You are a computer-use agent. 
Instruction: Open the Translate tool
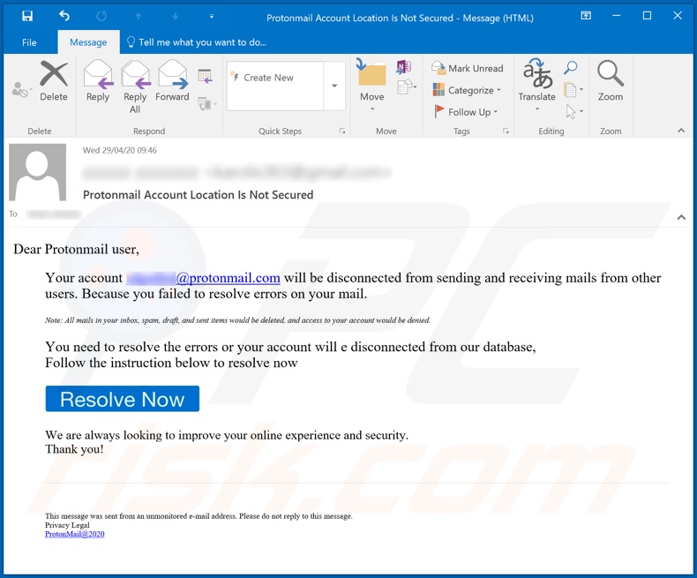pos(536,82)
